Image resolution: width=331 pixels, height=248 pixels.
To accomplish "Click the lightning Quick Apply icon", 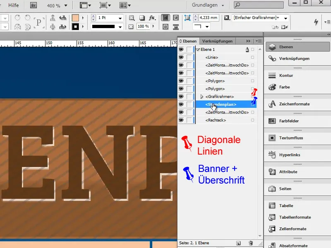I will pos(316,22).
